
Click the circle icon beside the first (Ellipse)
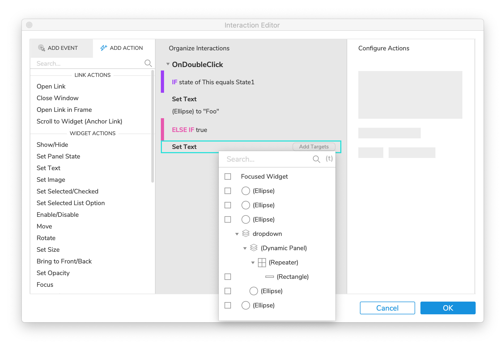[246, 191]
